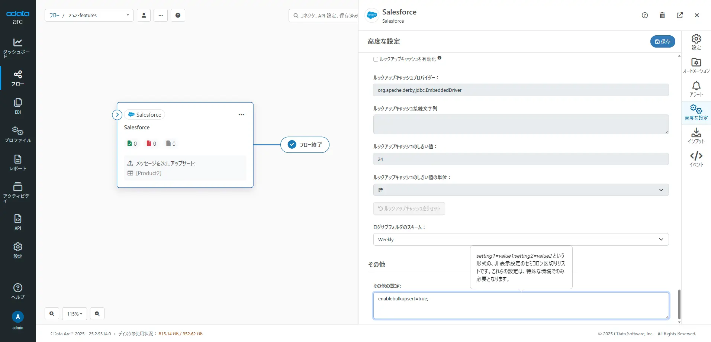Open the 115% zoom level dropdown
This screenshot has height=342, width=711.
74,314
